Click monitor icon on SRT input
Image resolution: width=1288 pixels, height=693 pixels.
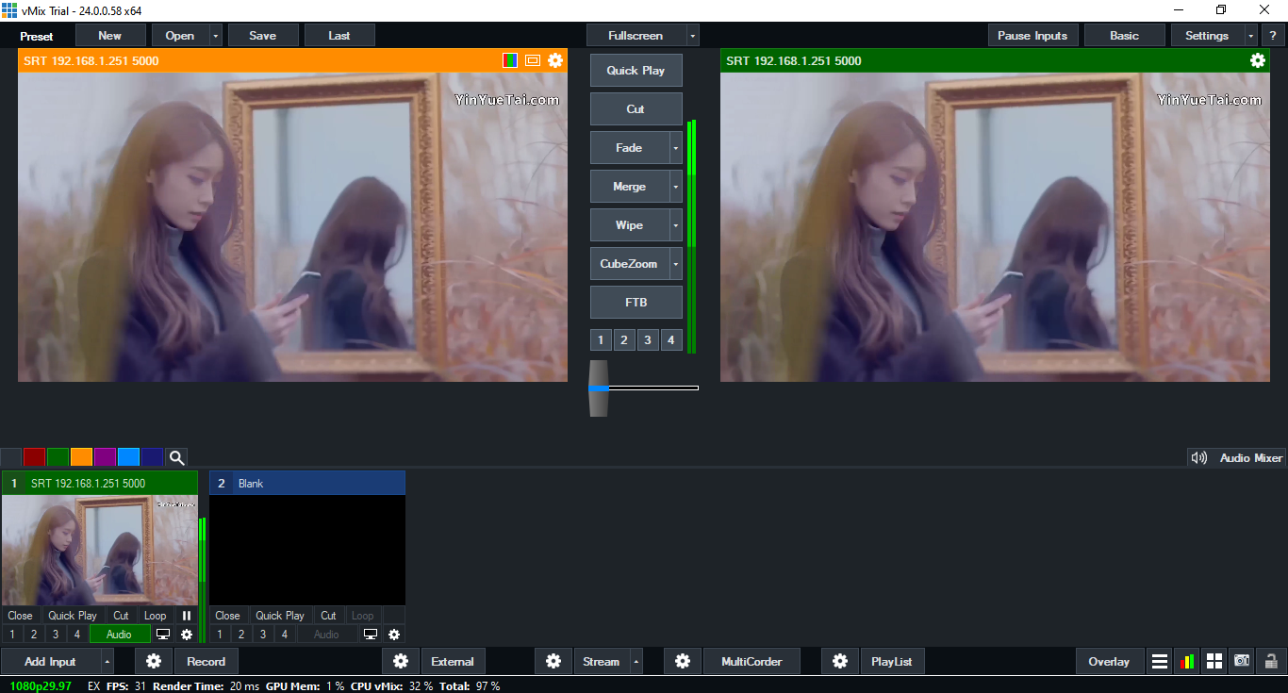[x=163, y=635]
